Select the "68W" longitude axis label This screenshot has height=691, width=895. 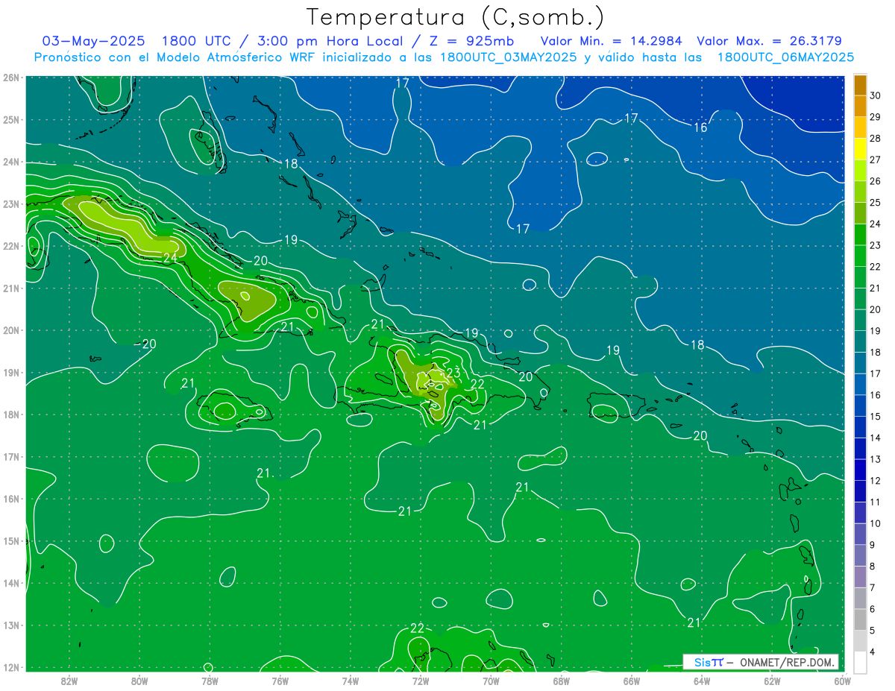[x=562, y=681]
